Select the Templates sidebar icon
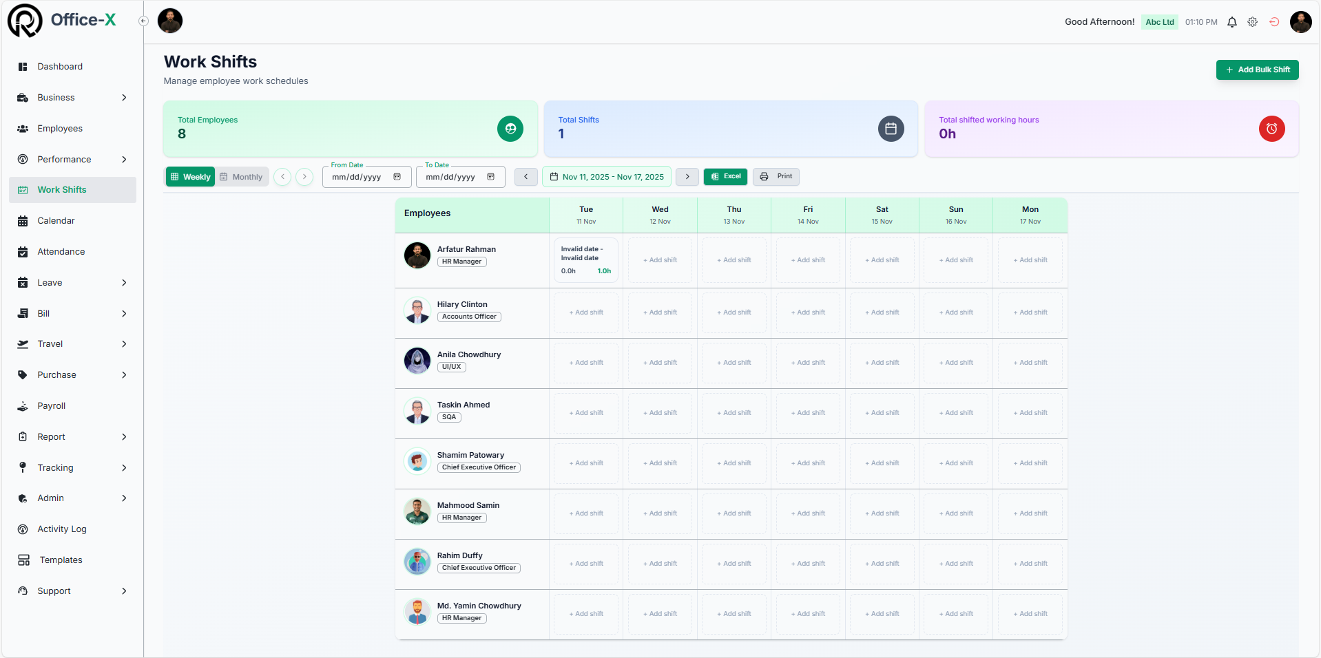The image size is (1321, 658). [23, 560]
